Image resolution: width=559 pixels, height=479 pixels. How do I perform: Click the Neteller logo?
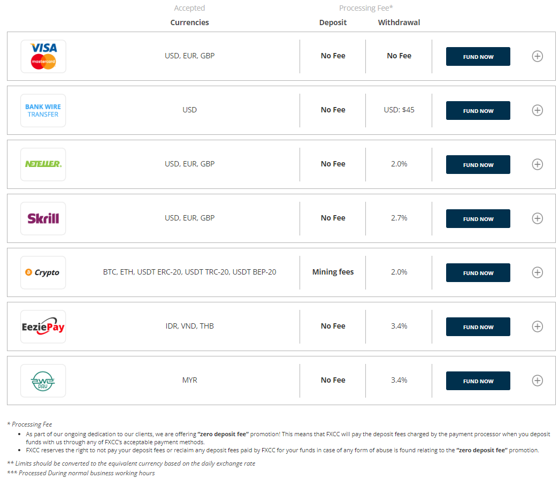[43, 164]
